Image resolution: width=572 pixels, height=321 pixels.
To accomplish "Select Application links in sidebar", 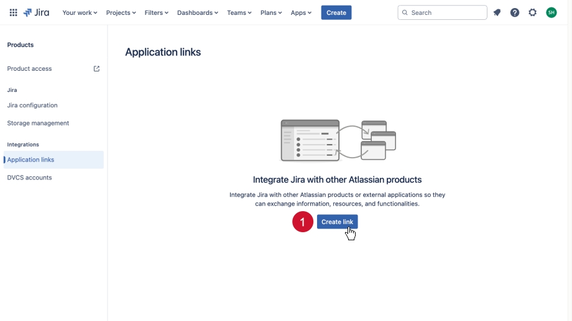I will tap(53, 160).
